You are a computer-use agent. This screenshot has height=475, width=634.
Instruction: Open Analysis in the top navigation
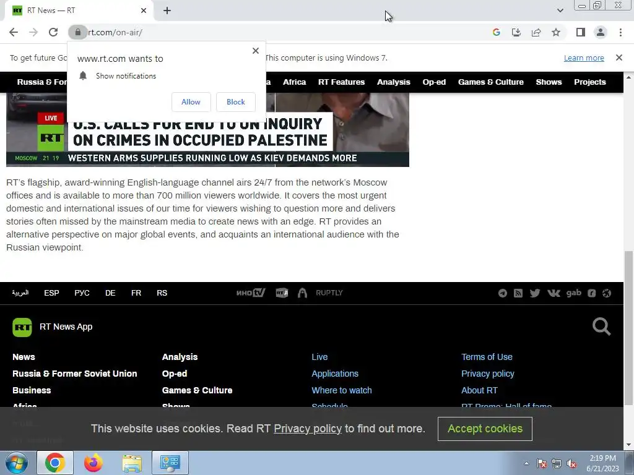click(393, 82)
